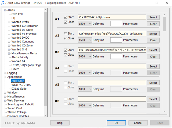Open the 1500 delay dropdown for #1
172x128 pixels.
pos(85,24)
